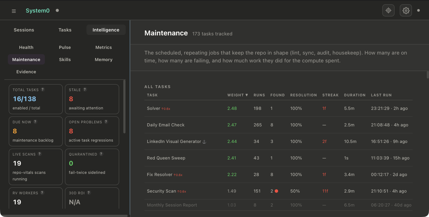This screenshot has height=217, width=429.
Task: Click the Task column header
Action: [x=152, y=95]
